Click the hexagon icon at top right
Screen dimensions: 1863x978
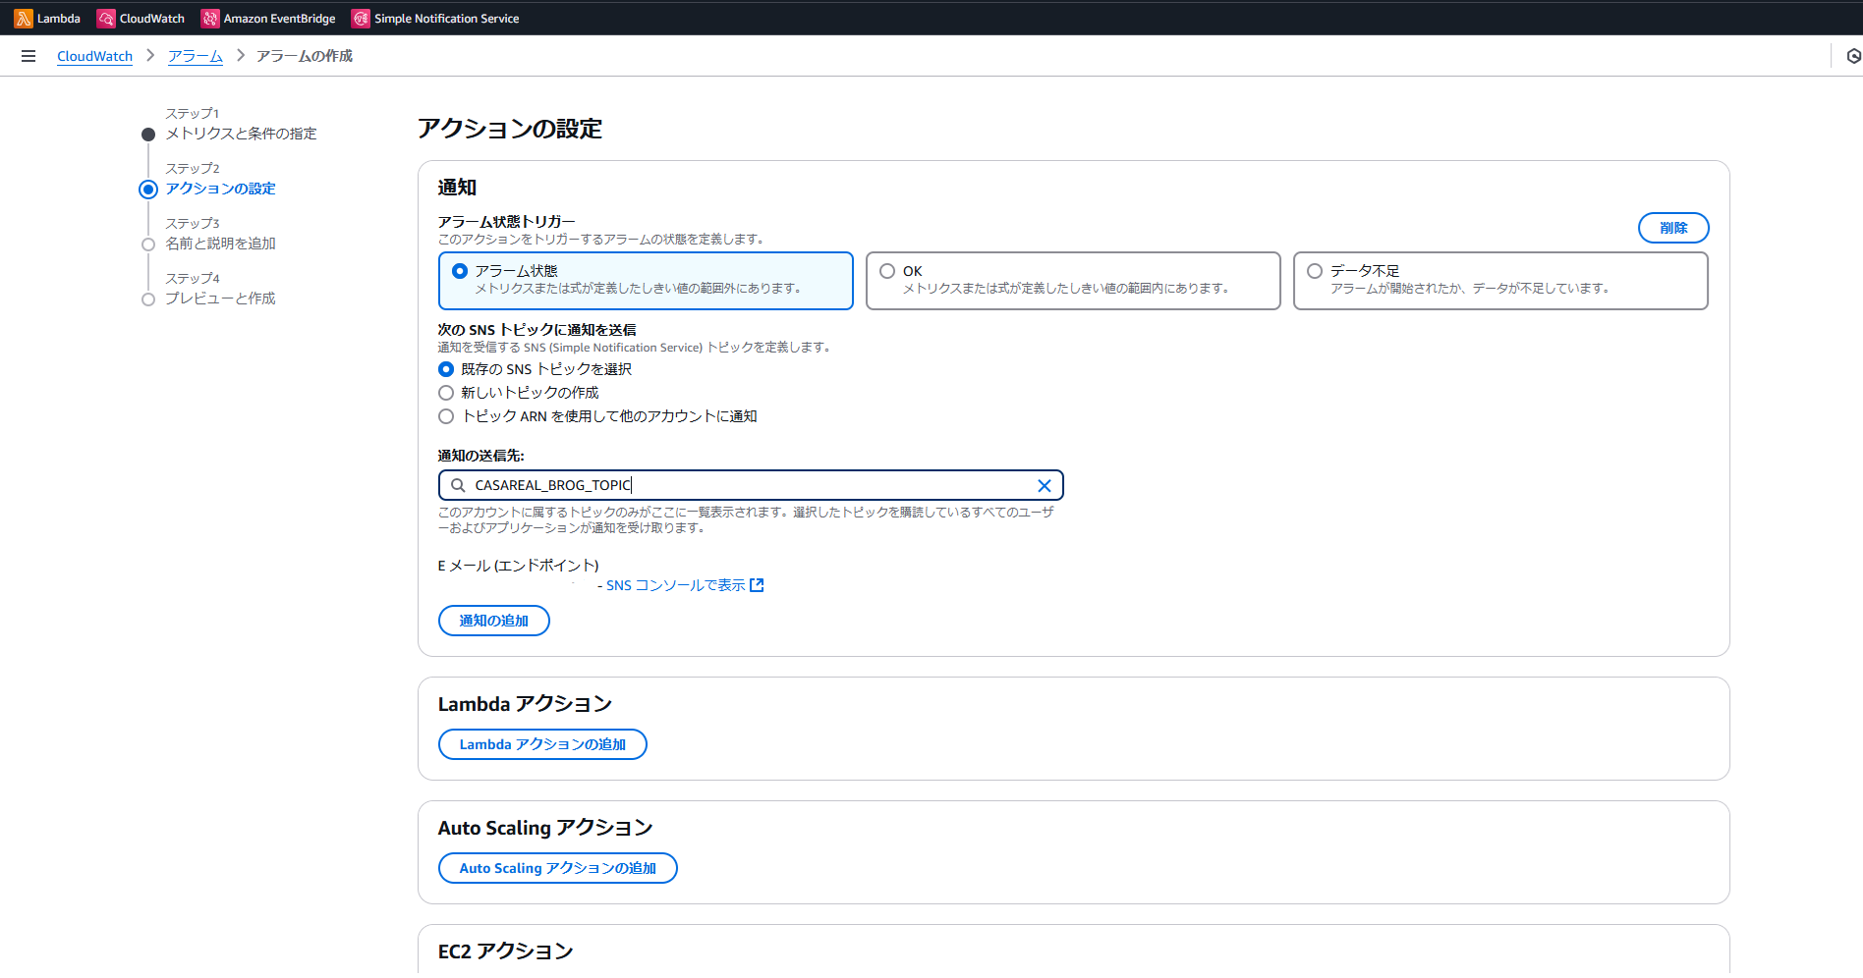pyautogui.click(x=1853, y=56)
